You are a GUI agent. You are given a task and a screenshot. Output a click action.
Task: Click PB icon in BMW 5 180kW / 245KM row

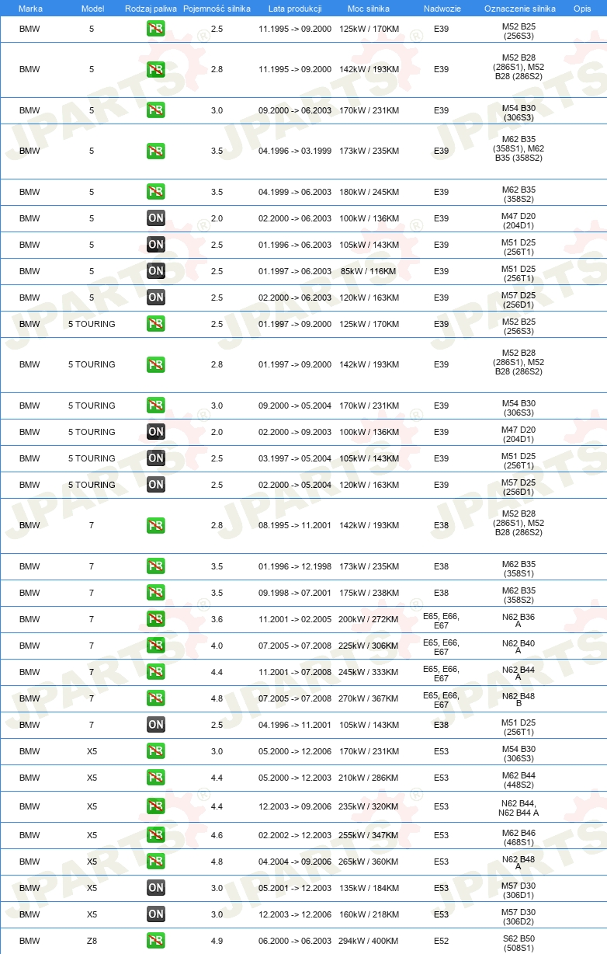156,192
